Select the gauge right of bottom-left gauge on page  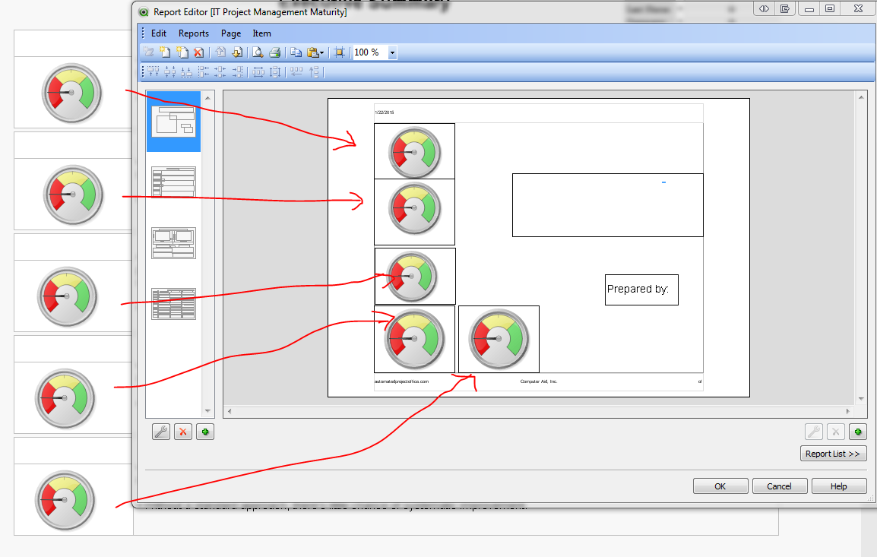pos(499,340)
